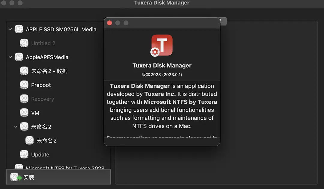Screen dimensions: 324x189
Task: Collapse the APPLE SSD SM0256L Media tree
Action: (x=10, y=29)
